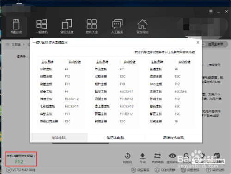Screen dimensions: 231x174
Task: Click the F12 value beside Intel主板
Action: [x=177, y=84]
